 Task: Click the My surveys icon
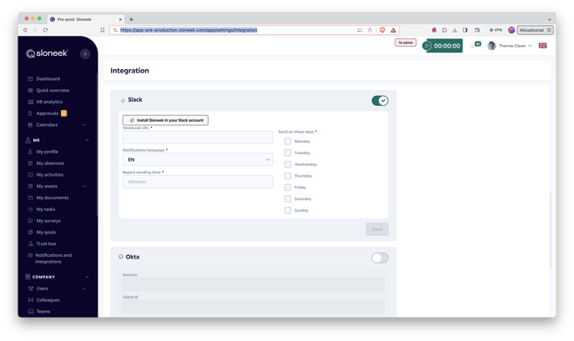[x=30, y=221]
